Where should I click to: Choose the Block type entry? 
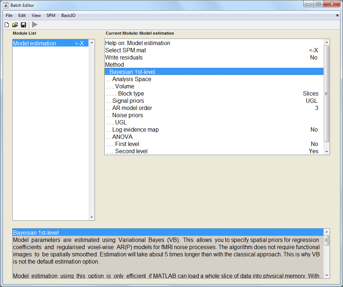(x=131, y=93)
